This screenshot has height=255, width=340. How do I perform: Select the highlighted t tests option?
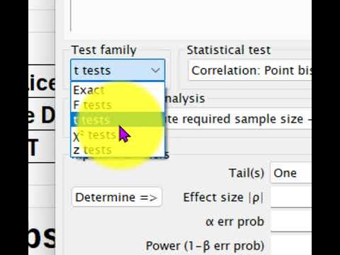pos(118,120)
